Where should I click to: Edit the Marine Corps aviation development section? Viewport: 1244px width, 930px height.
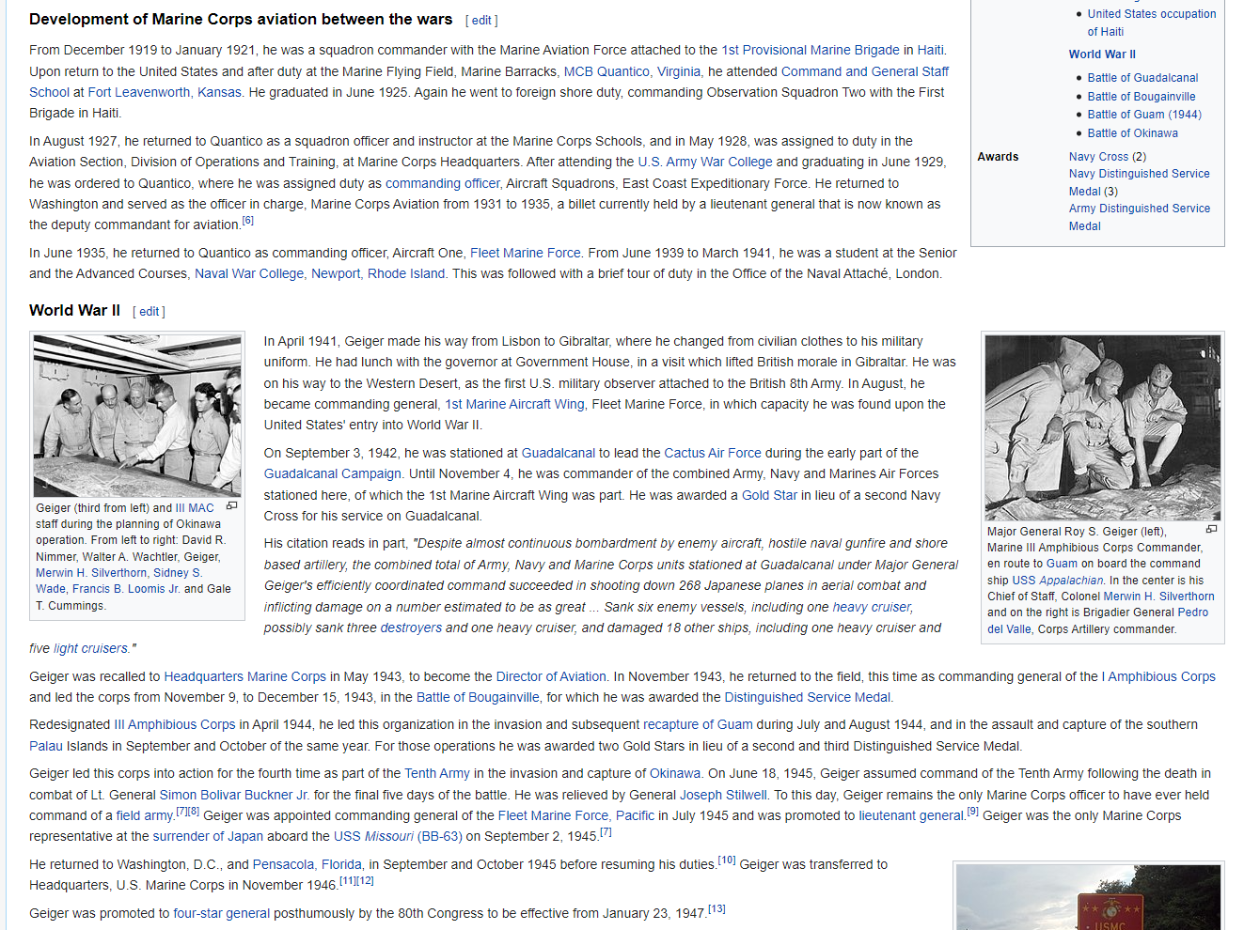(x=481, y=21)
